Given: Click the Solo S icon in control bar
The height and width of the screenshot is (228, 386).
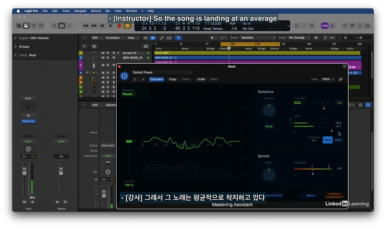Looking at the screenshot, I should coord(312,26).
